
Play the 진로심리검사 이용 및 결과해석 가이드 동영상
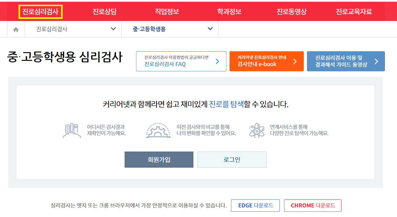tap(345, 61)
